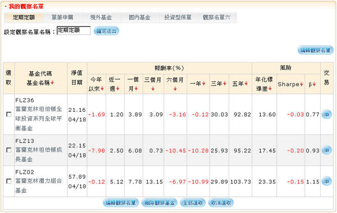The height and width of the screenshot is (213, 337).
Task: Click the 取消選取 button
Action: point(221,203)
